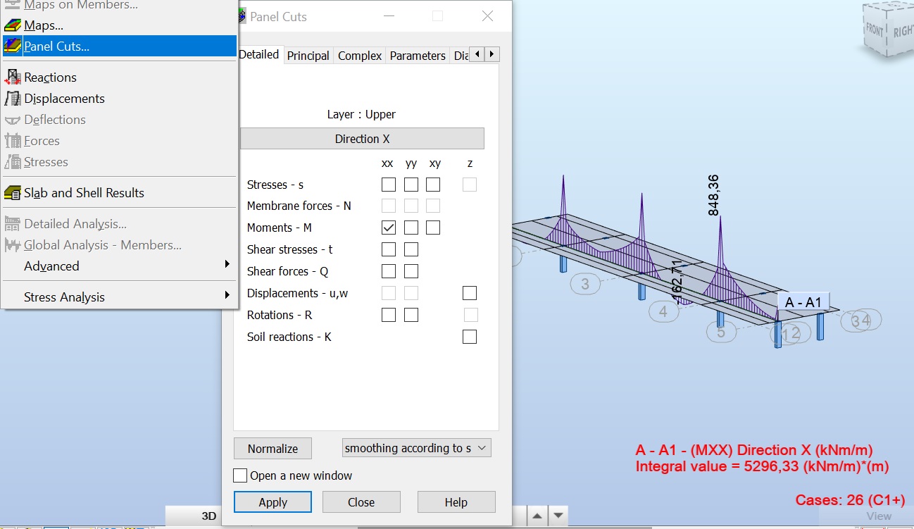This screenshot has height=529, width=914.
Task: Switch to the Principal tab
Action: click(308, 54)
